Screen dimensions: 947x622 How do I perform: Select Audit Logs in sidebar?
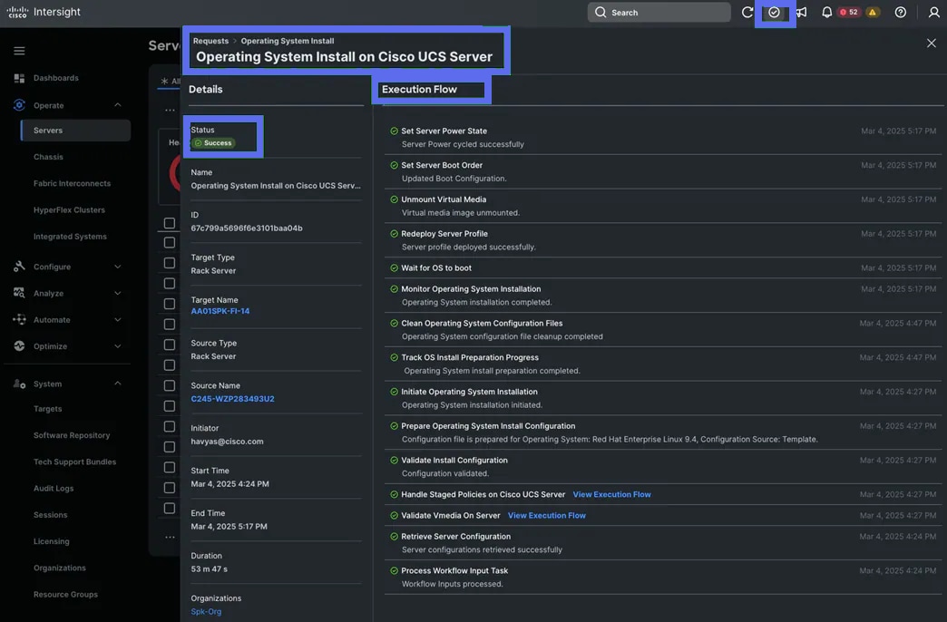click(x=56, y=488)
